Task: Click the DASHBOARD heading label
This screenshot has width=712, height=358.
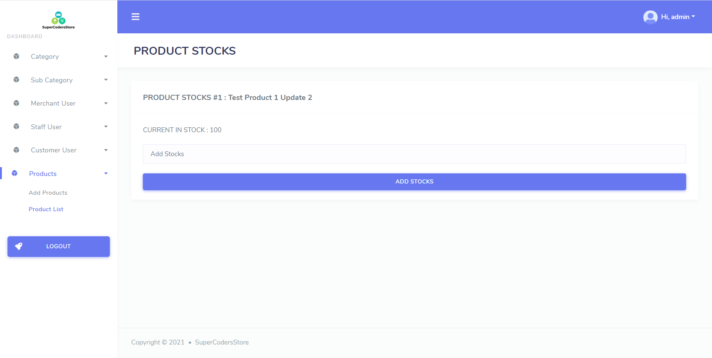Action: coord(25,36)
